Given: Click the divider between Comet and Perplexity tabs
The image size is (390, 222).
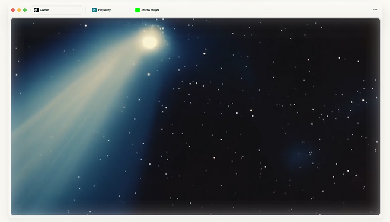Looking at the screenshot, I should [x=85, y=10].
